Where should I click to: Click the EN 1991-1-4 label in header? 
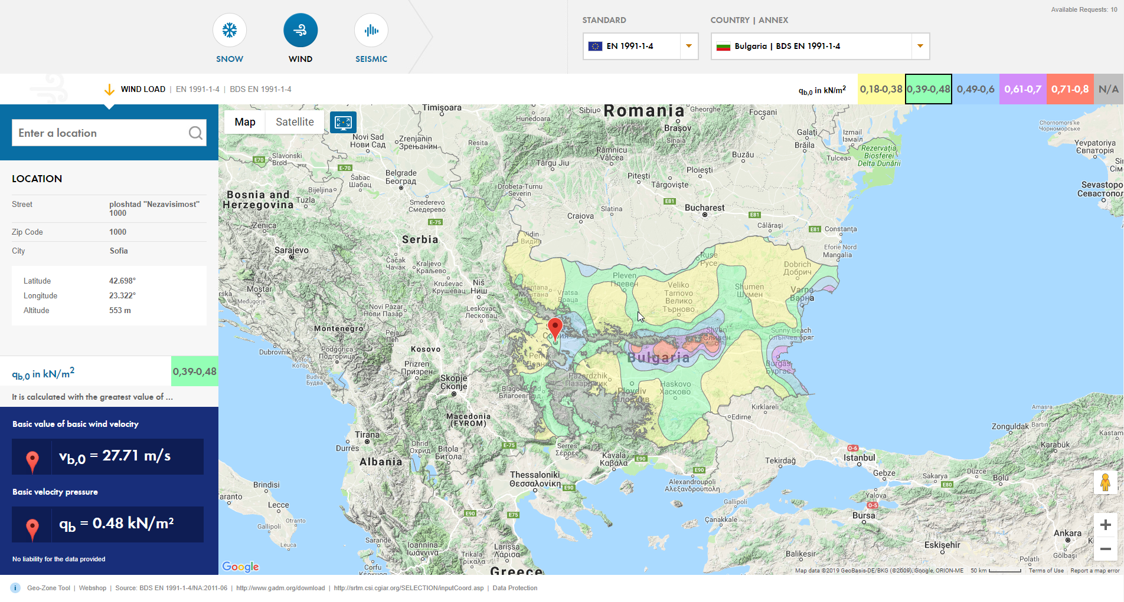click(198, 89)
